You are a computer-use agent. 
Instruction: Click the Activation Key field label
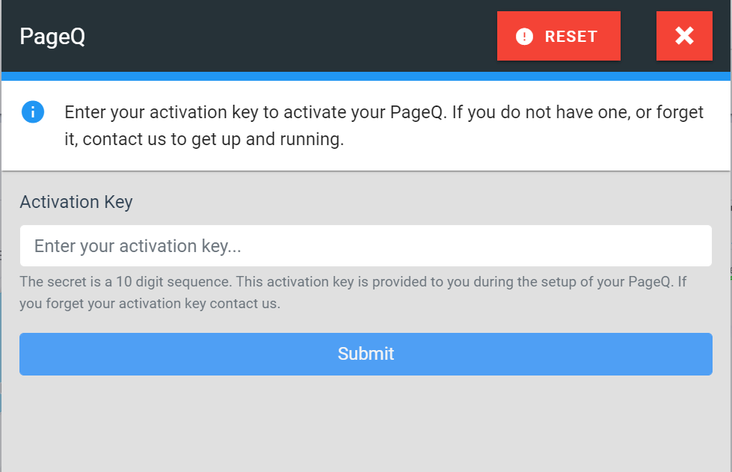[76, 202]
